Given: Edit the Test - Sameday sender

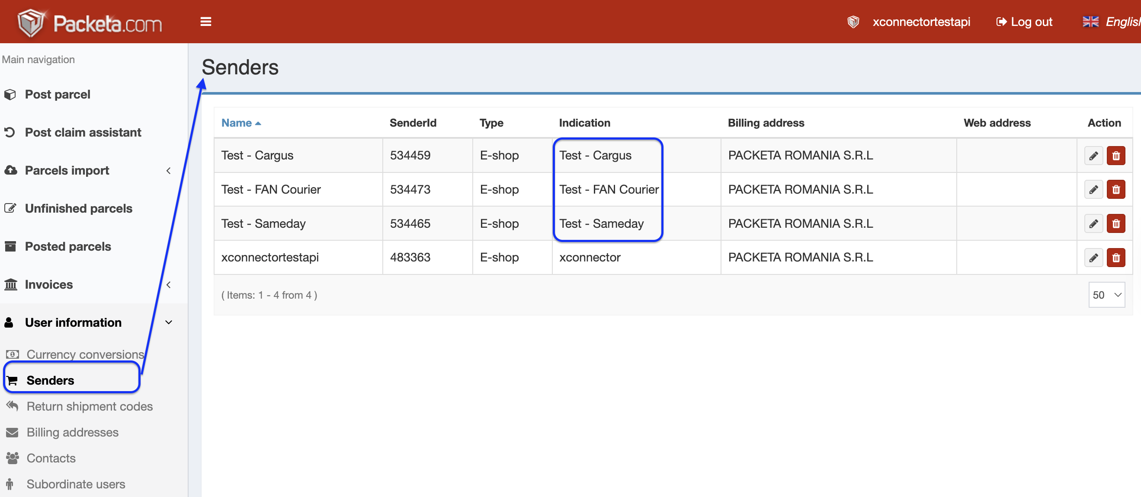Looking at the screenshot, I should click(1093, 224).
